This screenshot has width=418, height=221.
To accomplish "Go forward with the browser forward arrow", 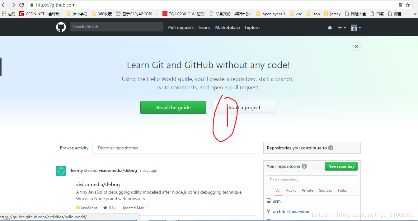I will click(13, 5).
